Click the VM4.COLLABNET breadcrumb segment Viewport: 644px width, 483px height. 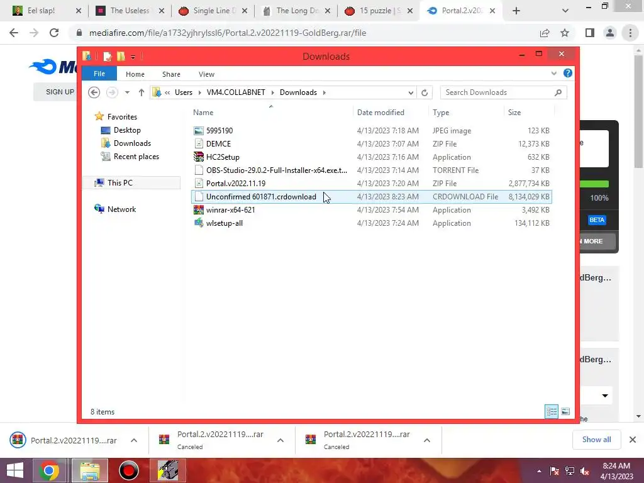coord(236,92)
